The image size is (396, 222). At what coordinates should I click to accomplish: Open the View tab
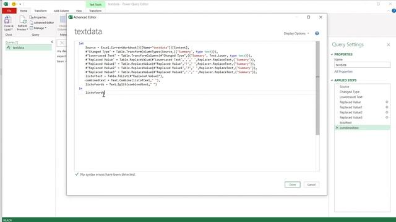[x=79, y=10]
